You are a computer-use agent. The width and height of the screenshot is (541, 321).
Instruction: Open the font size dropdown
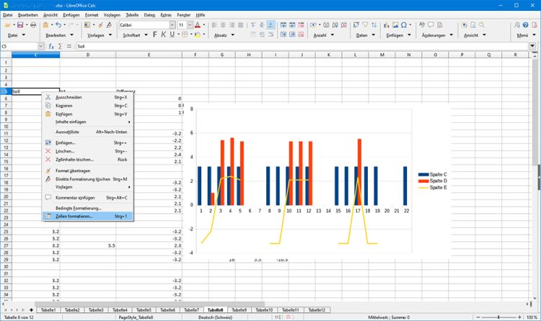190,24
